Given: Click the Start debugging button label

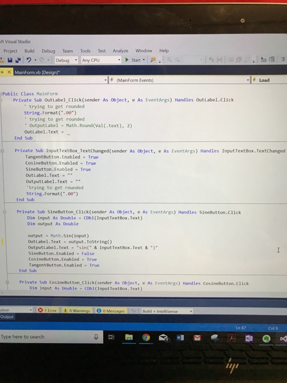Looking at the screenshot, I should [136, 60].
